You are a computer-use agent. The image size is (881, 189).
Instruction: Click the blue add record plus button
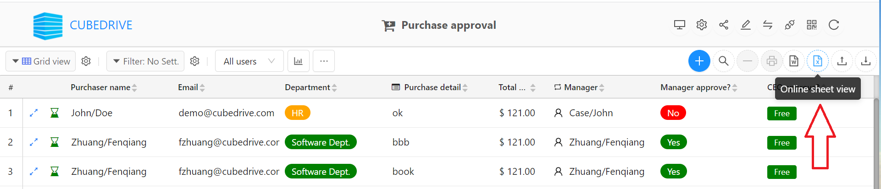coord(699,61)
